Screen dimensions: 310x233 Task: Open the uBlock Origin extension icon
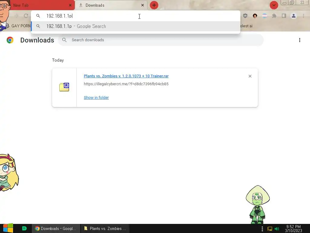[x=245, y=16]
